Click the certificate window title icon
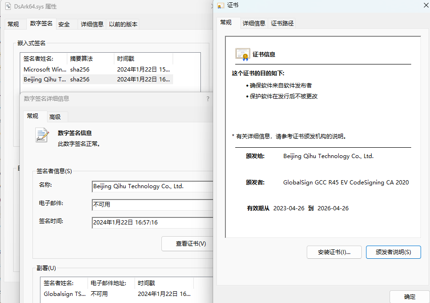This screenshot has height=303, width=430. coord(221,6)
